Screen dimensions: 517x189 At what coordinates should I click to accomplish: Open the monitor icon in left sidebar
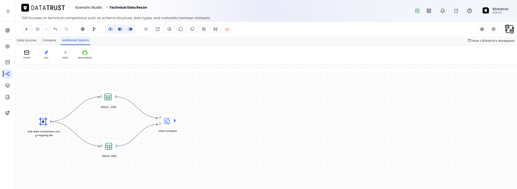tap(8, 113)
